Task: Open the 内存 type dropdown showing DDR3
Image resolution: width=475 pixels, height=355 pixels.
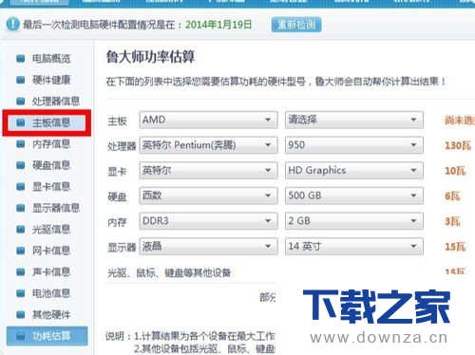Action: click(208, 221)
